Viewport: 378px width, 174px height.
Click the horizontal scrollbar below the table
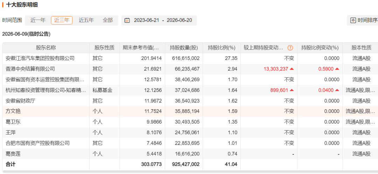coord(190,172)
